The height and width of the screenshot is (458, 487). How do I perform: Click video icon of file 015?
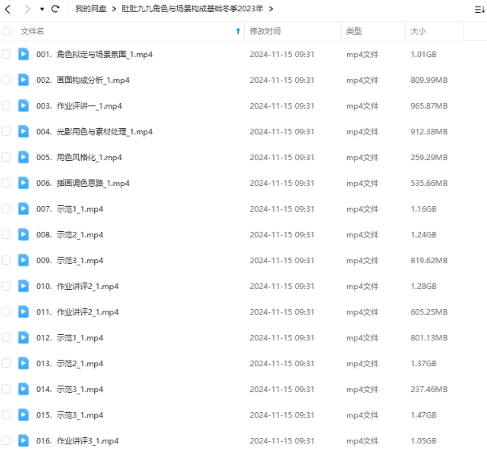tap(23, 415)
